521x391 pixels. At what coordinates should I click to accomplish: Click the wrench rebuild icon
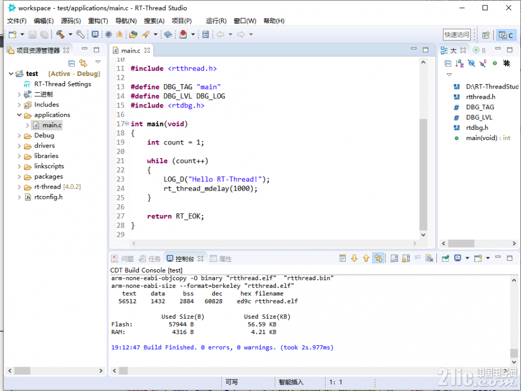(x=80, y=34)
